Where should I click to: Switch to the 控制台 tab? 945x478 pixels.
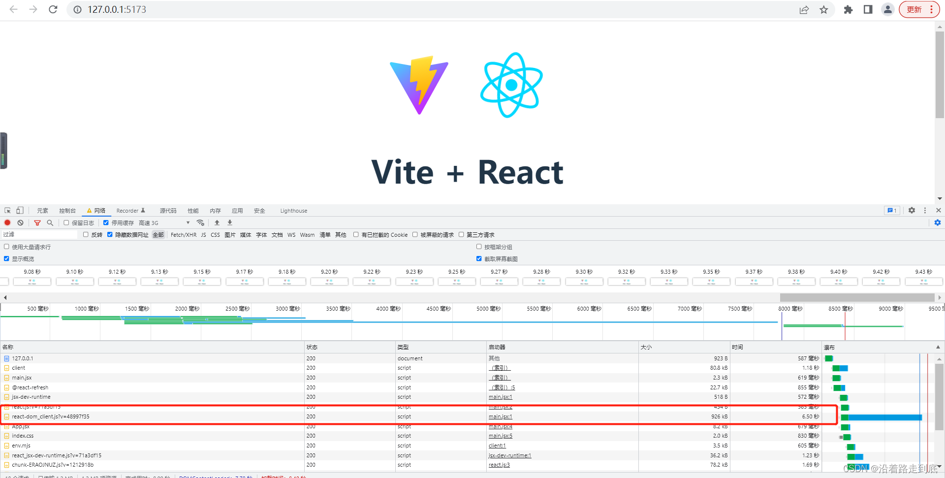pos(67,210)
